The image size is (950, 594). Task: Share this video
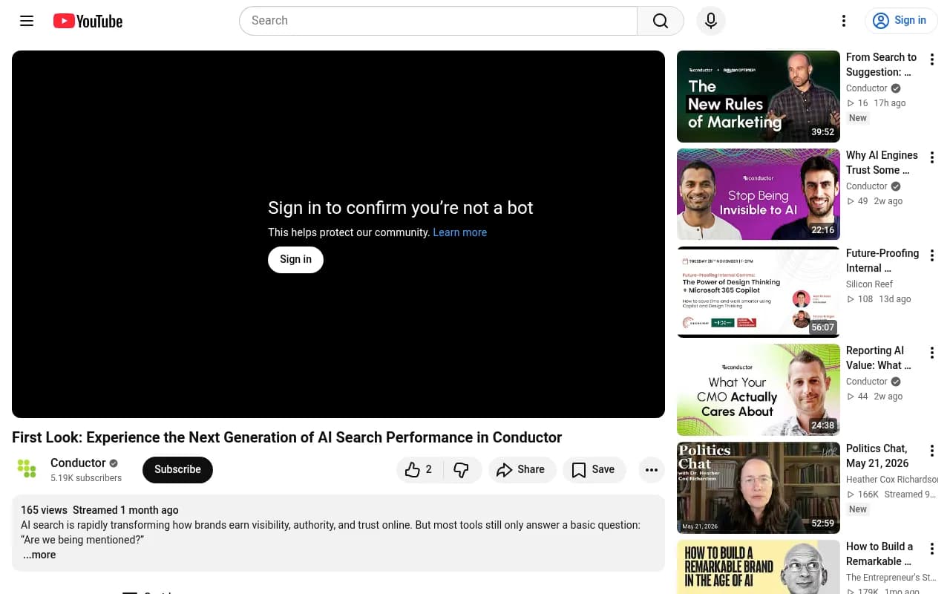click(x=521, y=469)
